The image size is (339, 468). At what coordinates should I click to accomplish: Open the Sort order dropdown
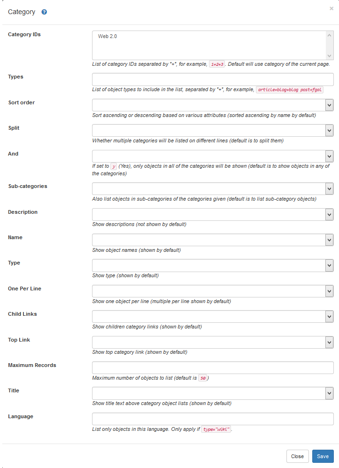click(213, 105)
